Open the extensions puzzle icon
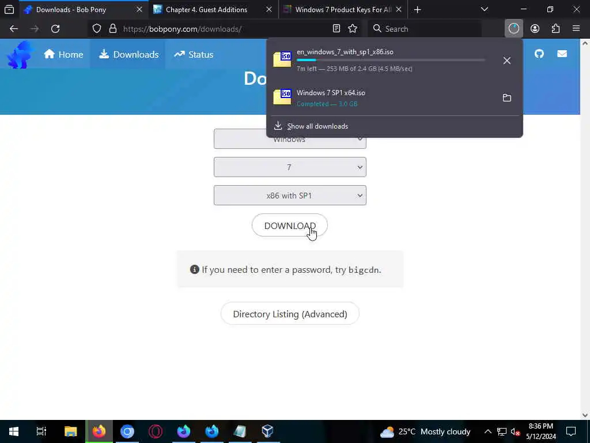This screenshot has width=590, height=443. coord(556,29)
